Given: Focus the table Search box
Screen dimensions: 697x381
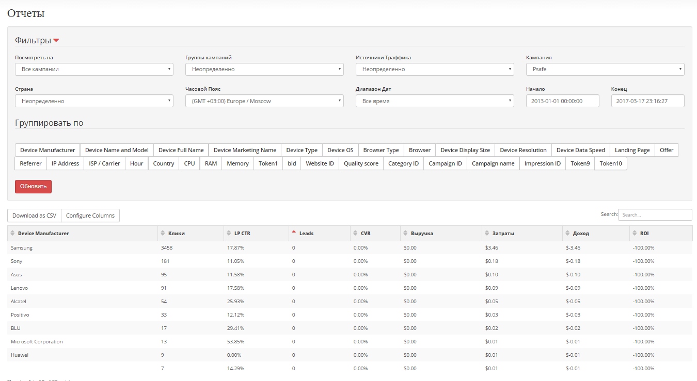Looking at the screenshot, I should [655, 214].
